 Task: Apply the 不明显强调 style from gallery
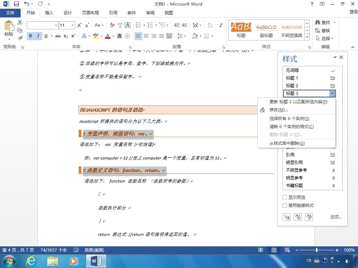tap(291, 31)
